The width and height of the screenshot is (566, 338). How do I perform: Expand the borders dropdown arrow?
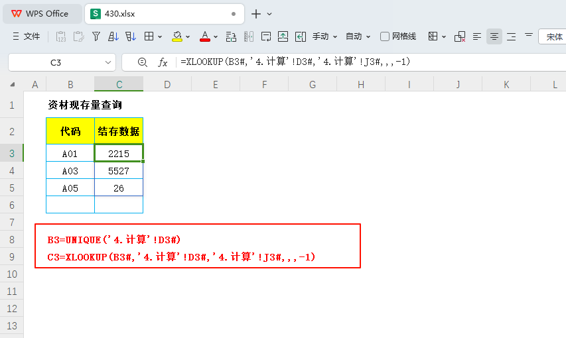[160, 37]
